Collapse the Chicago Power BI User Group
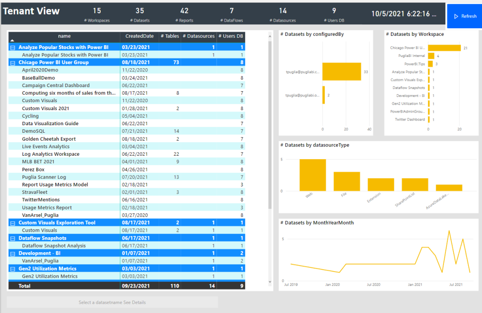Screen dimensions: 482x313 point(13,63)
